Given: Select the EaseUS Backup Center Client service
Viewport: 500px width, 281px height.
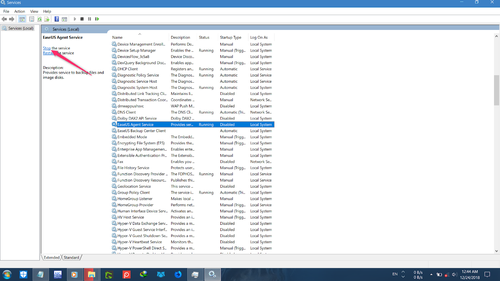Looking at the screenshot, I should [193, 131].
